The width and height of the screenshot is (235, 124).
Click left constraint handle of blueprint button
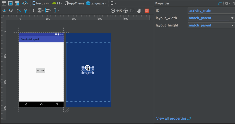83,70
